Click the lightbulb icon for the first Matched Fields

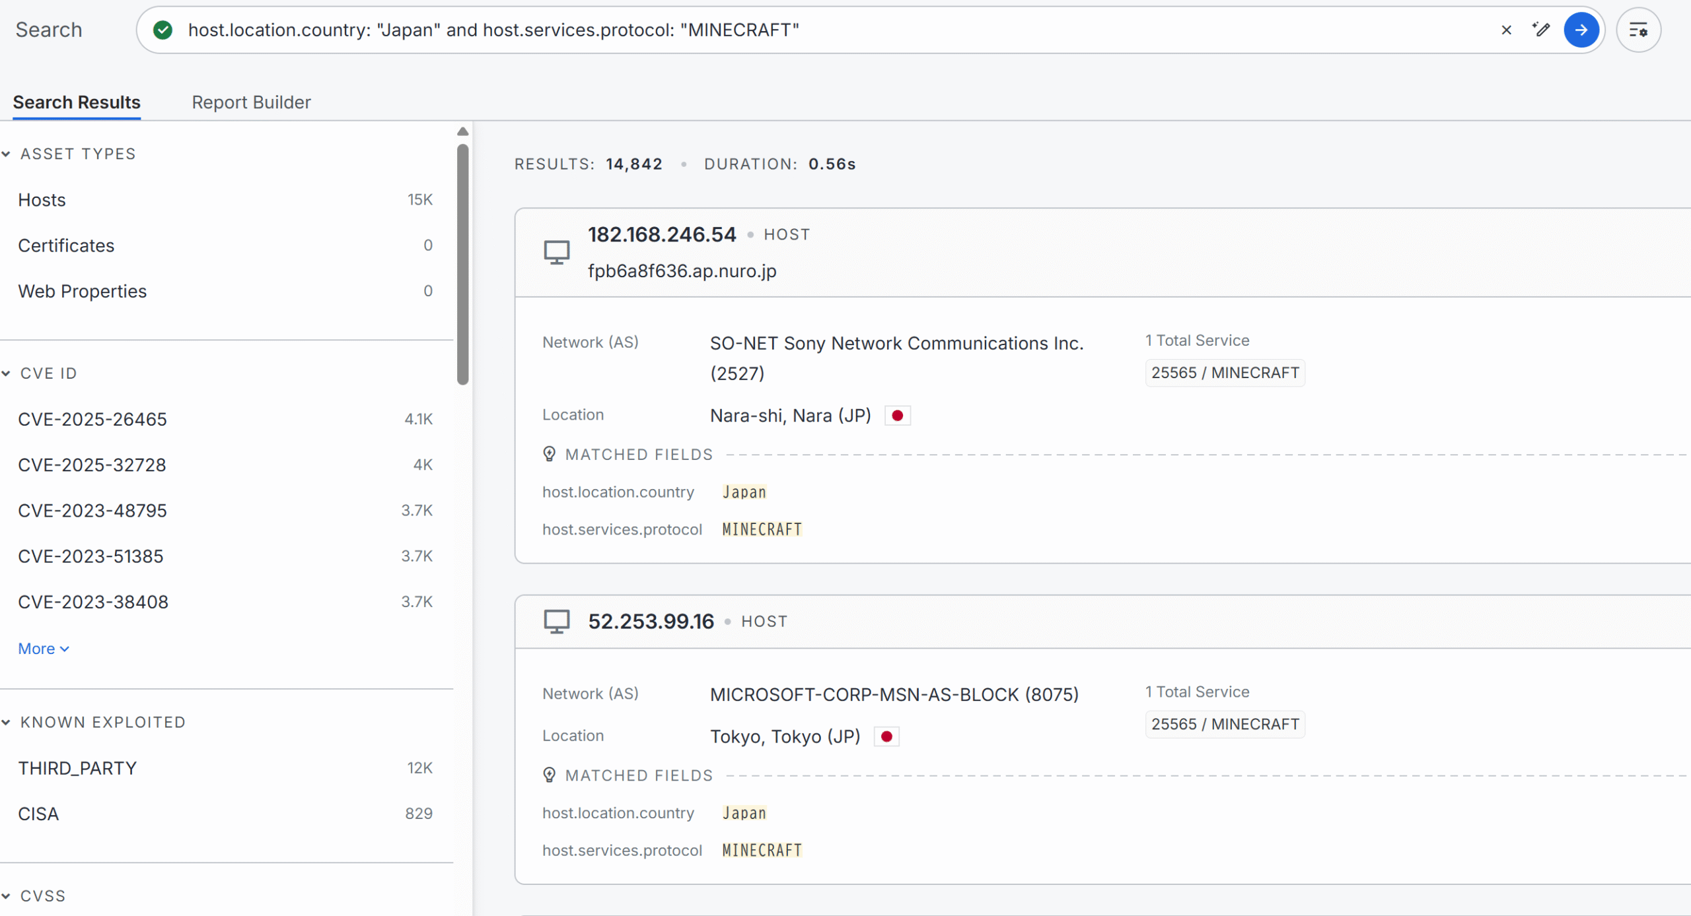coord(549,454)
